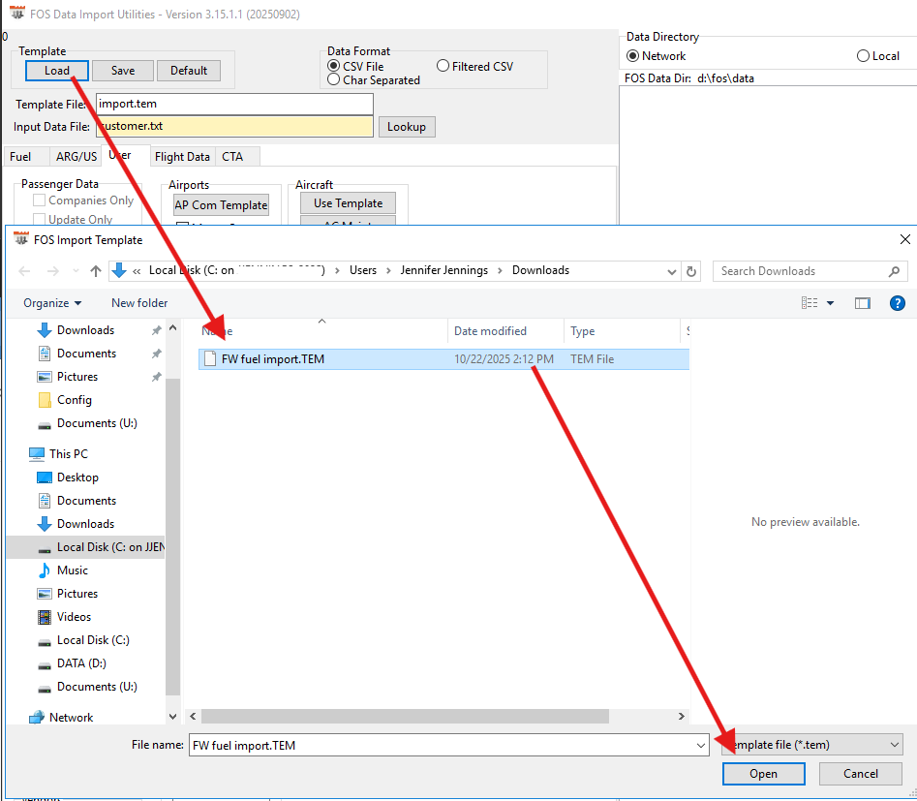Select Local data directory option
This screenshot has width=917, height=801.
pyautogui.click(x=863, y=56)
